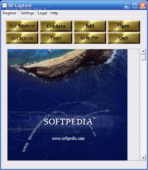Click the scrollbar up arrow
Screen dimensions: 148x170
pos(143,51)
